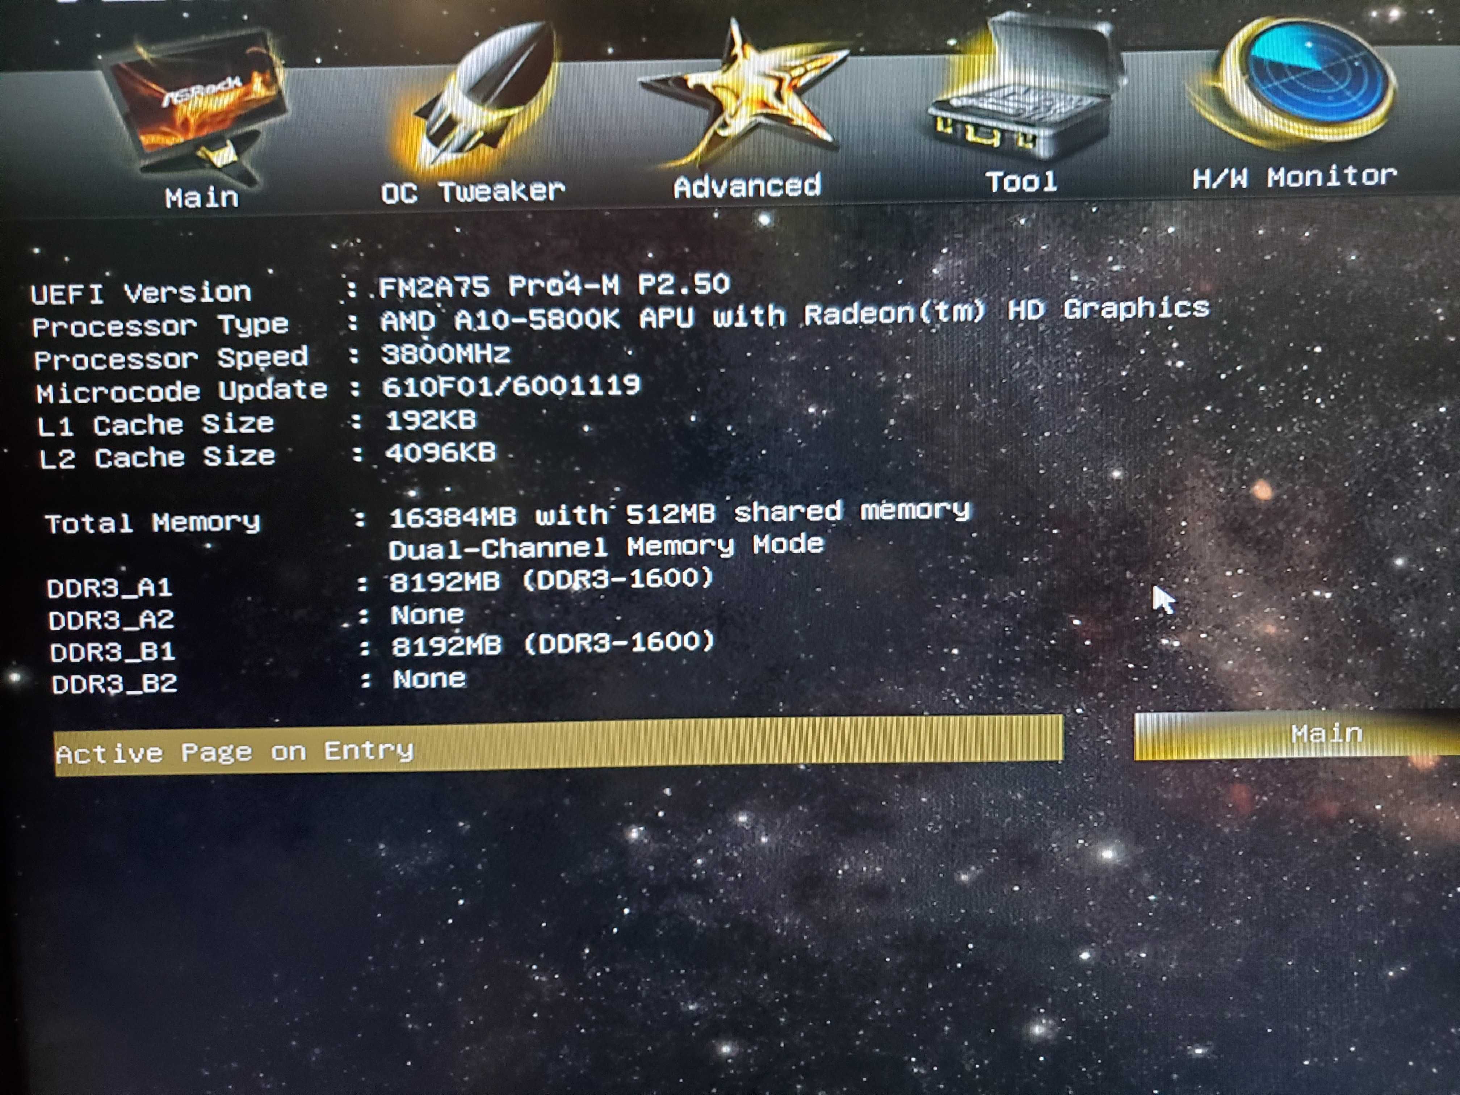Screen dimensions: 1460x1095
Task: Switch to the H/W Monitor tab label
Action: 1295,177
